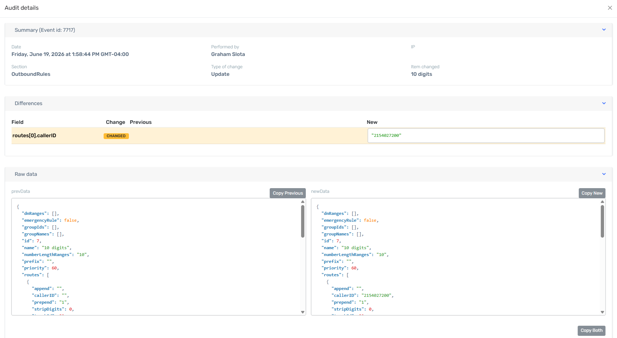The width and height of the screenshot is (617, 338).
Task: Click the prevData scrollbar down arrow
Action: (303, 312)
